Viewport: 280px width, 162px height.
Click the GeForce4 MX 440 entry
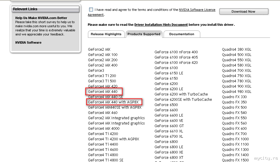[x=103, y=91]
